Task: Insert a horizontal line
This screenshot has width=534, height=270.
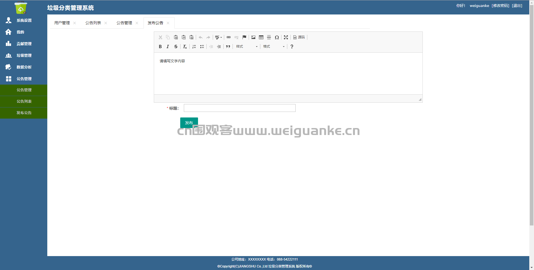Action: 269,37
